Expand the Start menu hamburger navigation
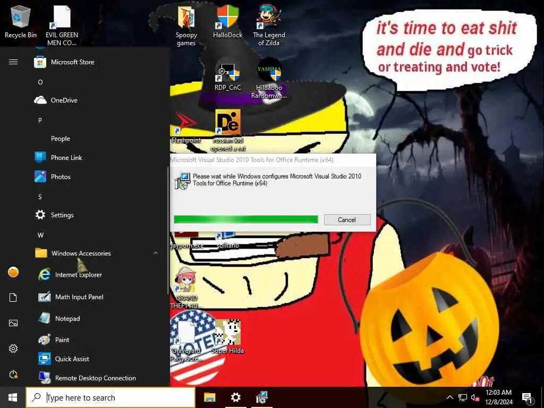The image size is (544, 408). (x=13, y=62)
